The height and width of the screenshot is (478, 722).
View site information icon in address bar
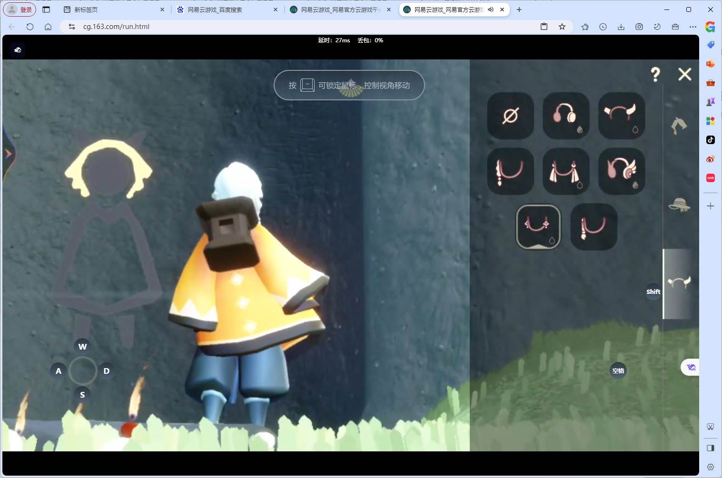tap(72, 27)
